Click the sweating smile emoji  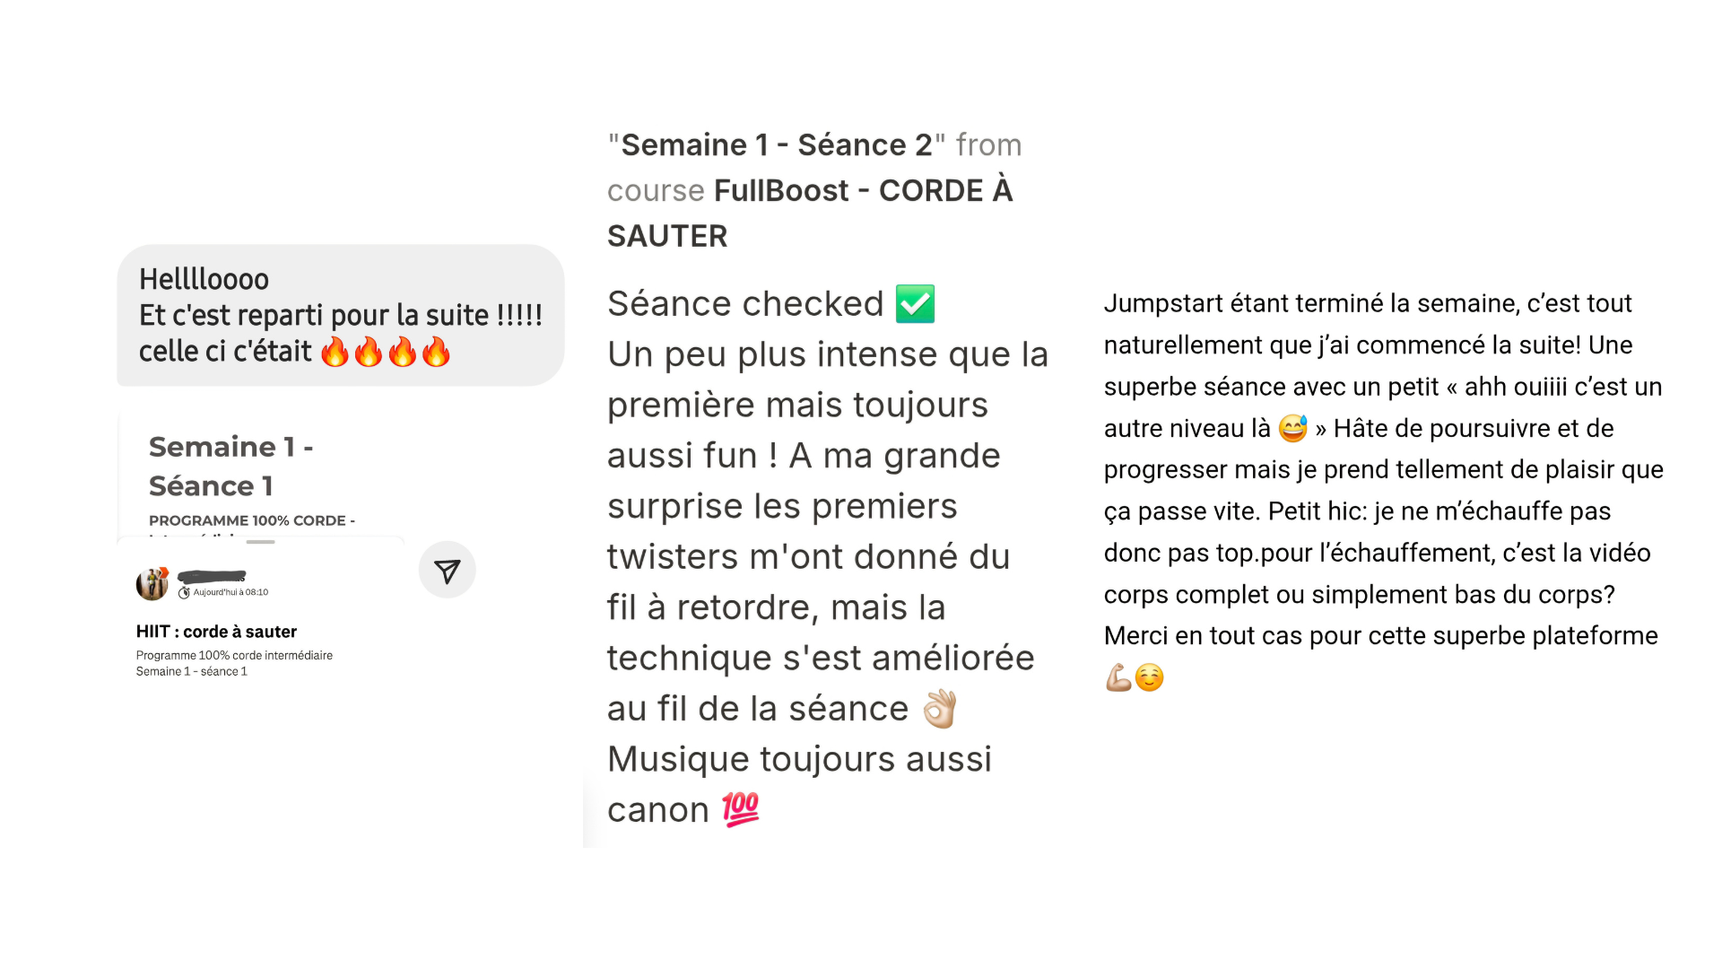point(1292,429)
